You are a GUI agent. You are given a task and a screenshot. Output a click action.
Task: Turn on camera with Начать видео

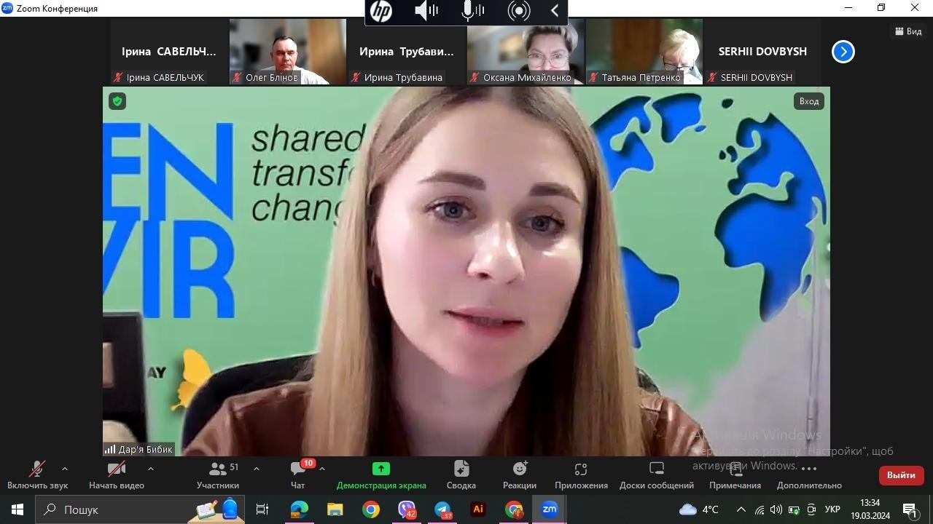tap(117, 475)
